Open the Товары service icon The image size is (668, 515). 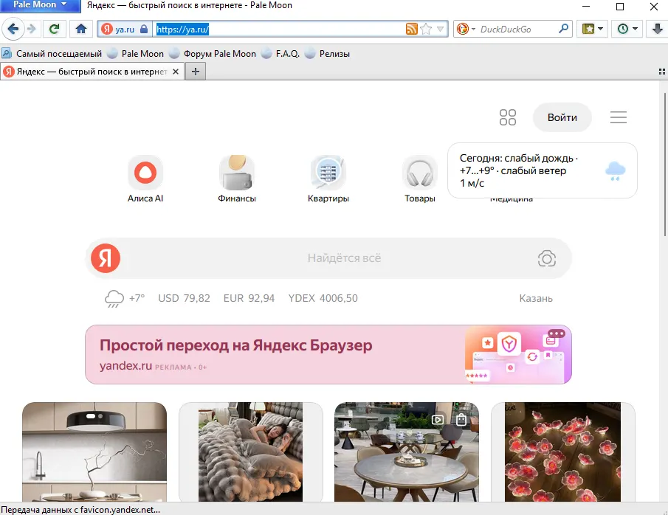[419, 171]
